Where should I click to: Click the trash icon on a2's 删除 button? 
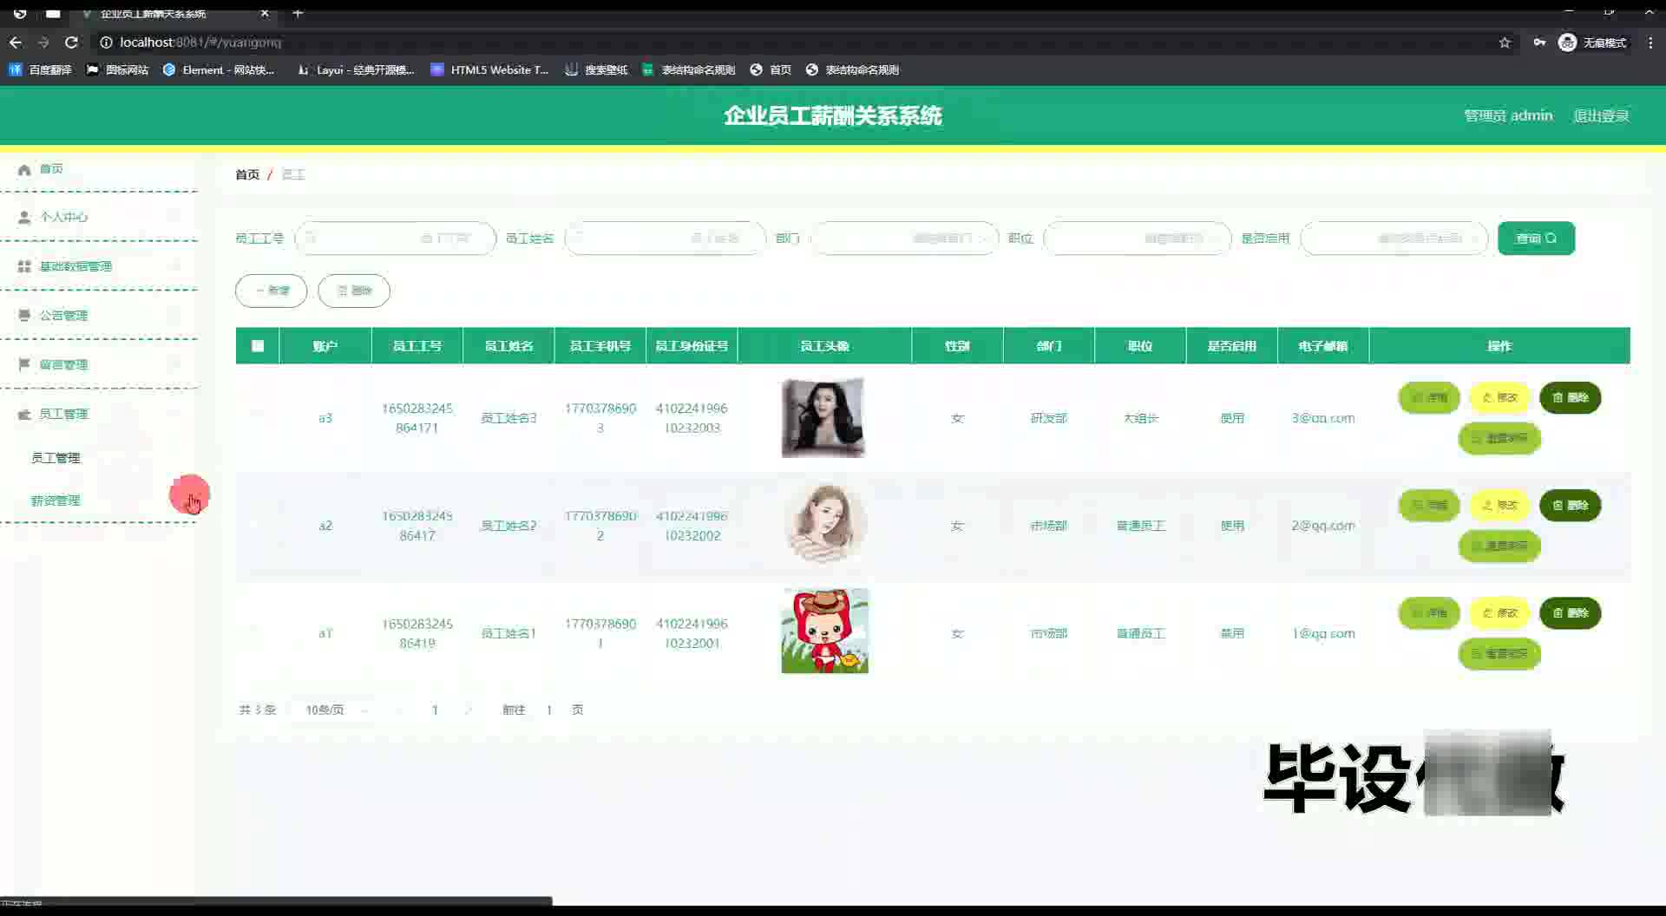click(x=1558, y=506)
